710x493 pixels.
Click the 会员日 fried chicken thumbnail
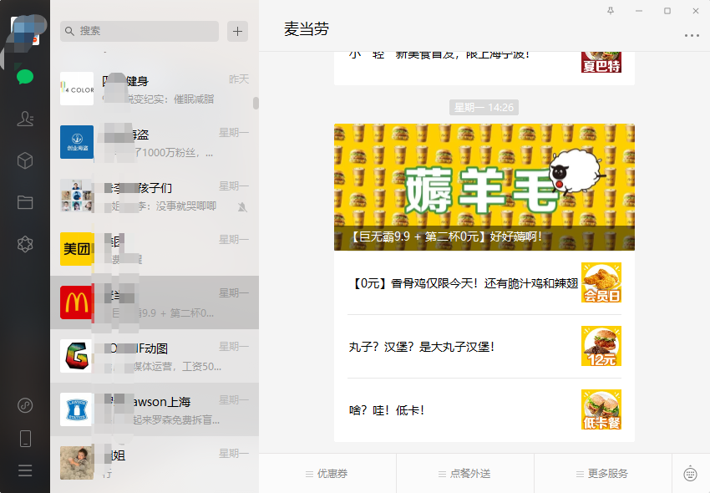click(x=601, y=282)
